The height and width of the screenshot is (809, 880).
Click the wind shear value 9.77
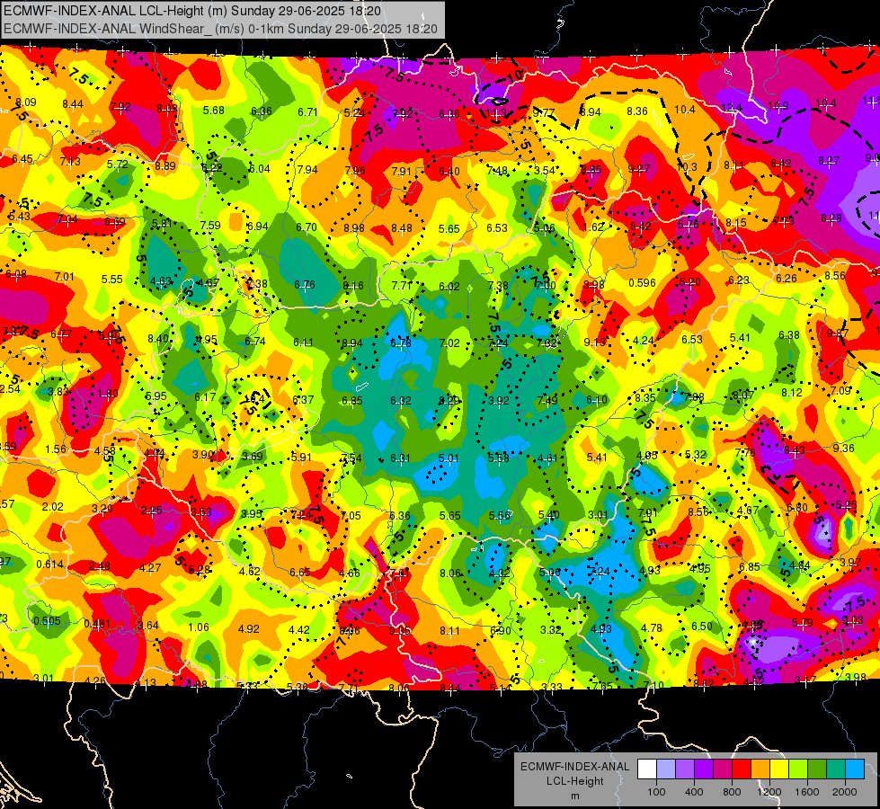click(543, 113)
